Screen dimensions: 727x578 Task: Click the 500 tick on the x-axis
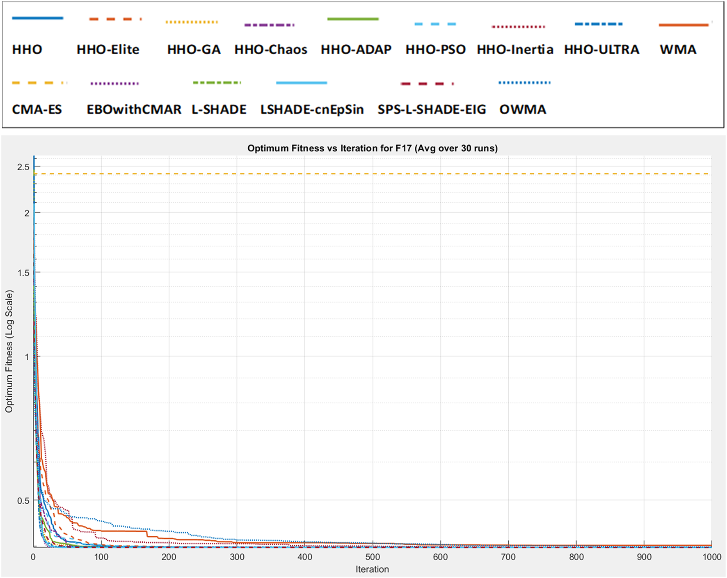click(373, 557)
